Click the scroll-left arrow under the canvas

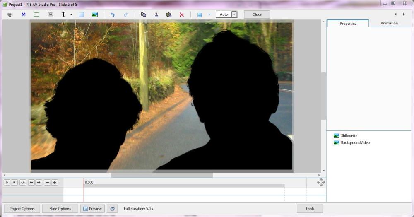[5, 175]
